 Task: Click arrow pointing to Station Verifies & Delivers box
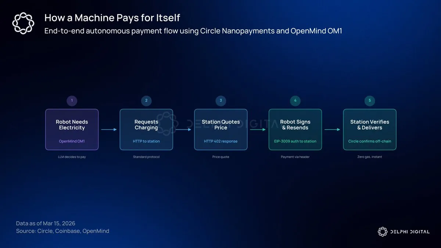click(332, 129)
